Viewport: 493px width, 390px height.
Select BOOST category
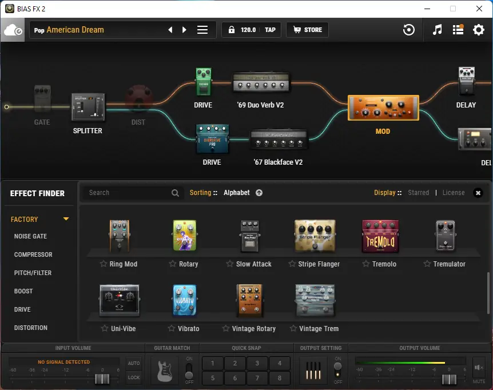[23, 291]
